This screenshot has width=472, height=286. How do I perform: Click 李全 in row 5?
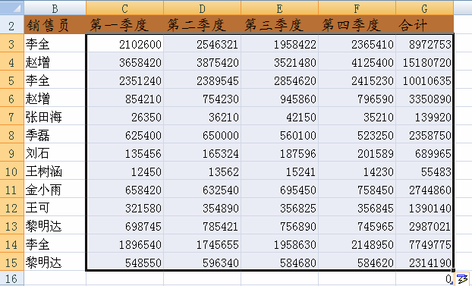tap(38, 80)
